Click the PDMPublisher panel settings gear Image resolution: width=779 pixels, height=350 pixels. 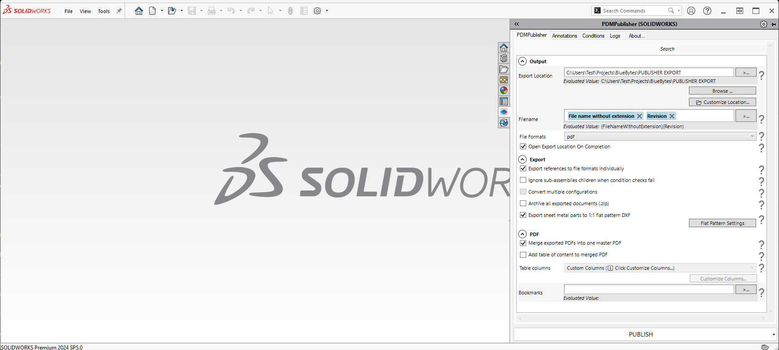tap(763, 24)
